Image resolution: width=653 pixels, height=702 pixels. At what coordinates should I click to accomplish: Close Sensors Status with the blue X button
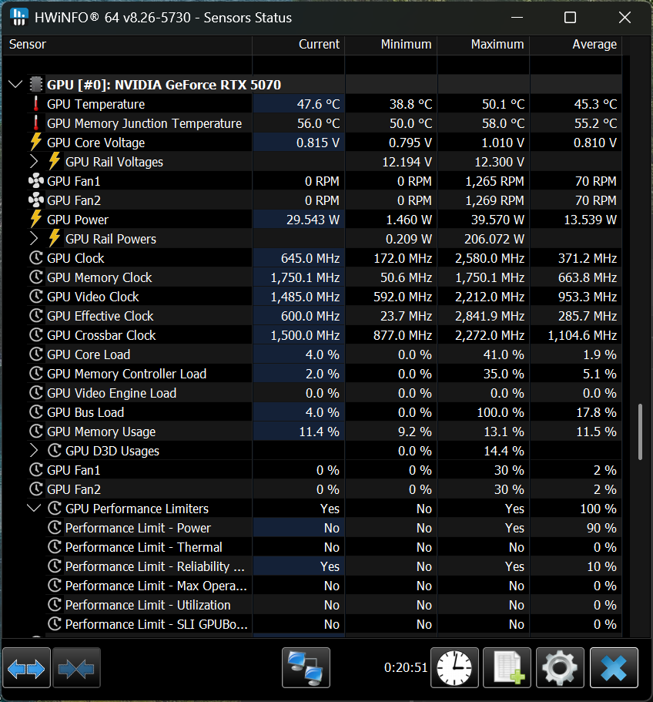coord(614,667)
